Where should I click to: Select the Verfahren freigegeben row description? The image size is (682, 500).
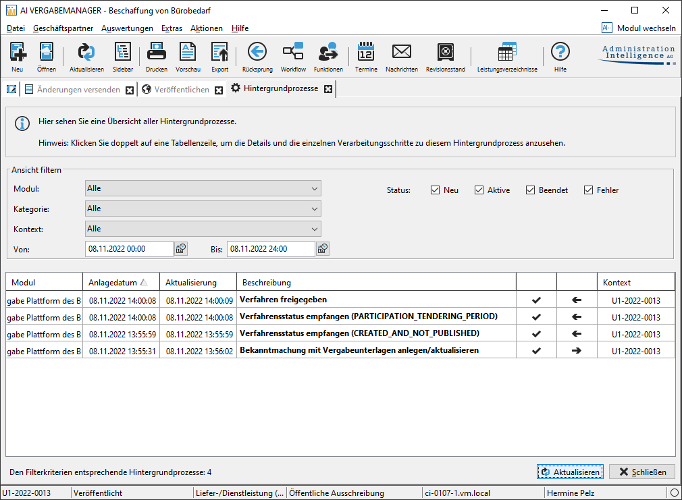(283, 300)
